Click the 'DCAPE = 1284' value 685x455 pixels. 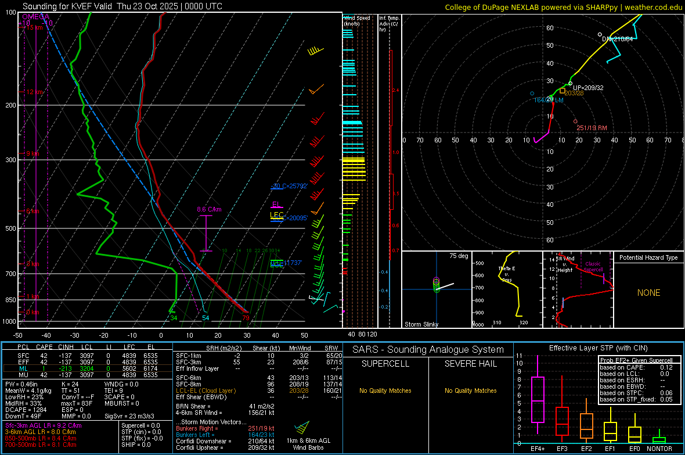[26, 410]
